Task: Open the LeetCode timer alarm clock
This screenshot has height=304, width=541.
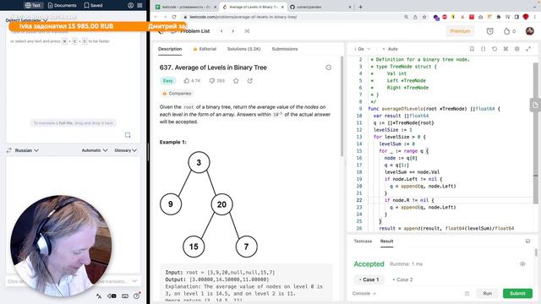Action: (x=489, y=31)
